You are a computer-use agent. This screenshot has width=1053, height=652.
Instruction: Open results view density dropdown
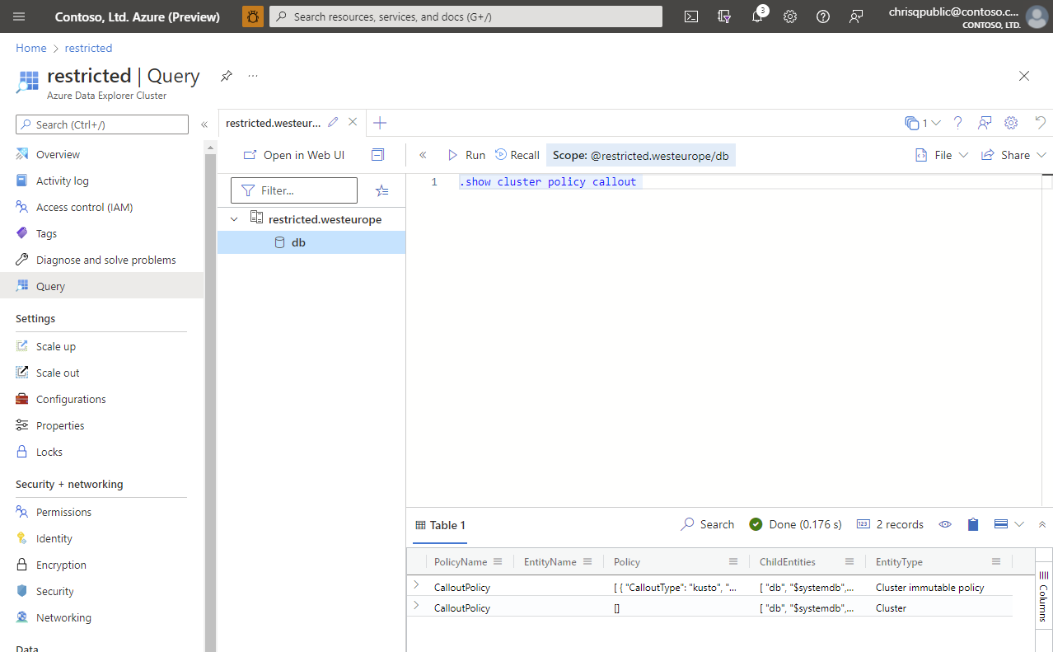(x=1009, y=524)
